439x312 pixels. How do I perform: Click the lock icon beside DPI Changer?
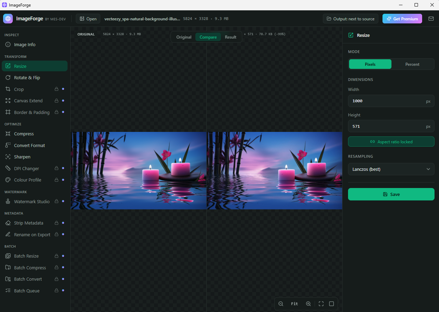click(57, 168)
